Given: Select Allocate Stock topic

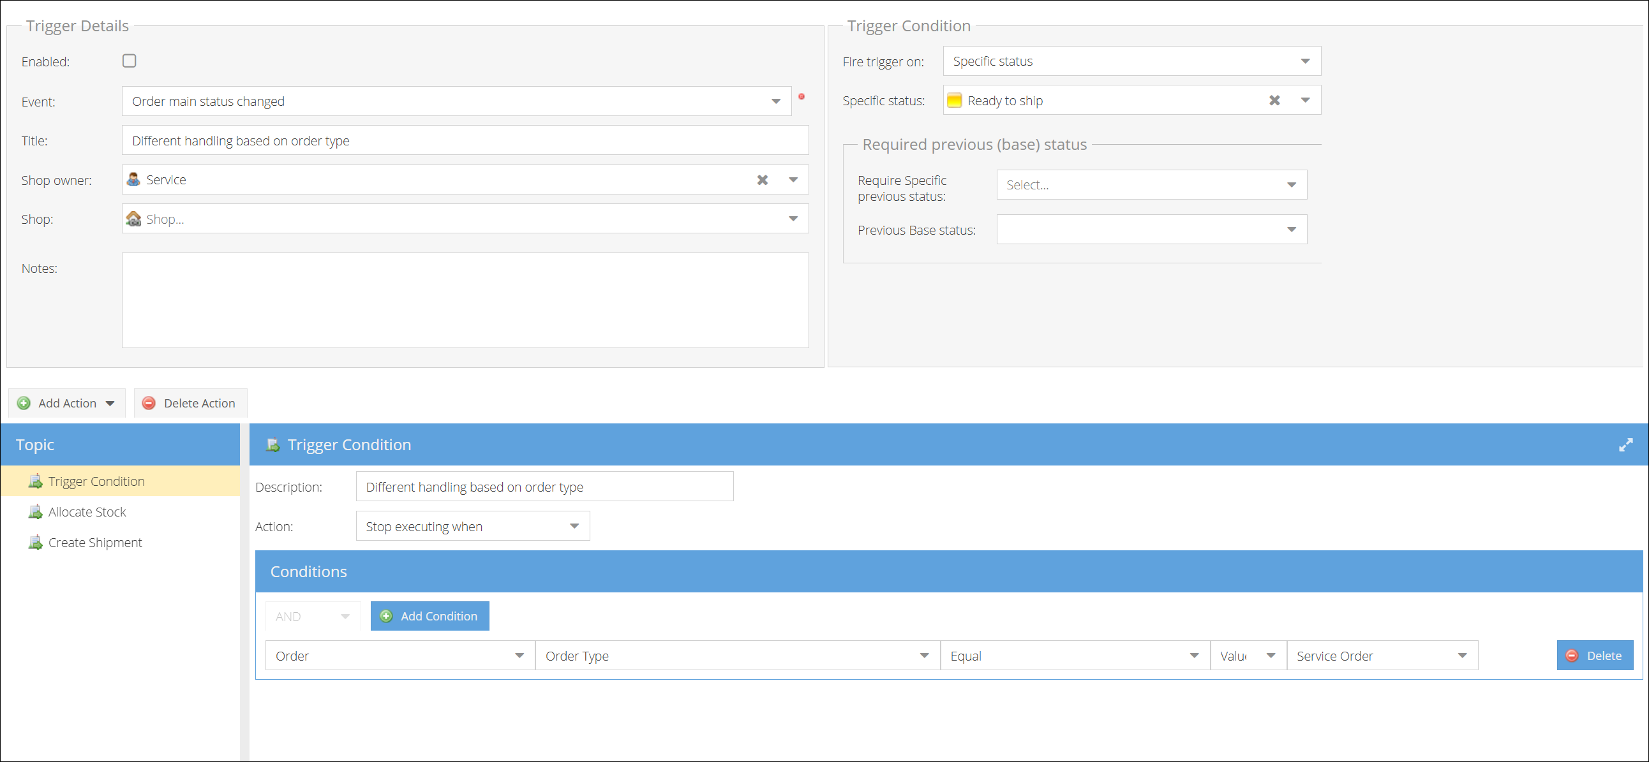Looking at the screenshot, I should coord(87,512).
